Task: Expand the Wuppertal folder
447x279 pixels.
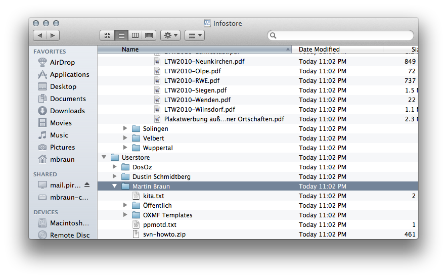Action: pyautogui.click(x=125, y=148)
